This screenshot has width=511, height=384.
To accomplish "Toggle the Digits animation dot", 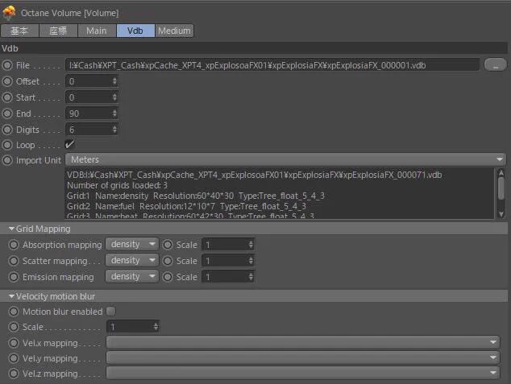I will [x=7, y=130].
